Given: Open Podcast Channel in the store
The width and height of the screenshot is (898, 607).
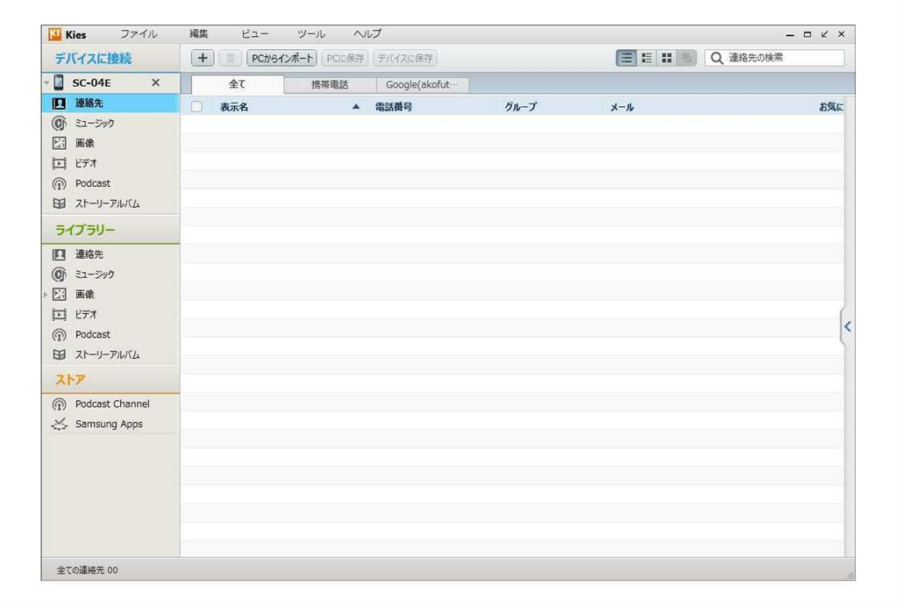Looking at the screenshot, I should point(110,403).
